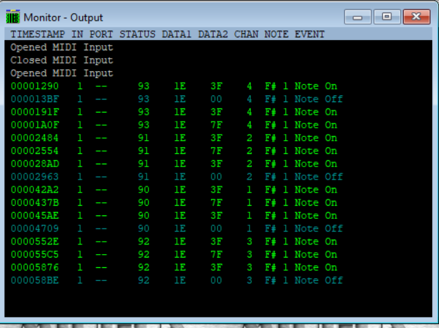Select timestamp 00004709 Note Off row

tap(177, 229)
